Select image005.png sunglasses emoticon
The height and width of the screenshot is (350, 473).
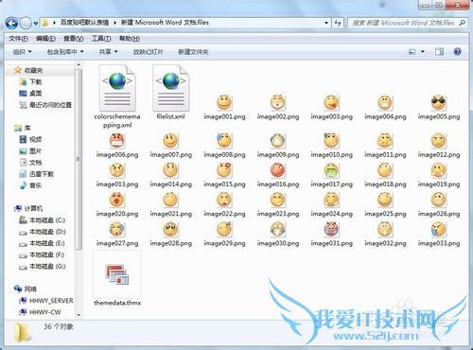pos(439,102)
